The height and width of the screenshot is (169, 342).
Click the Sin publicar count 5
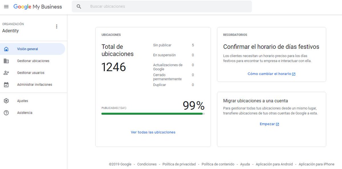[x=193, y=45]
